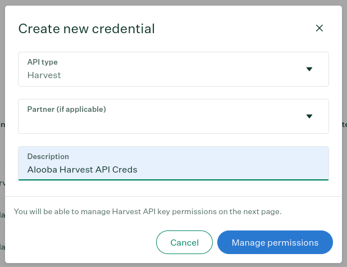This screenshot has width=347, height=267.
Task: Close the Create new credential dialog
Action: (319, 28)
